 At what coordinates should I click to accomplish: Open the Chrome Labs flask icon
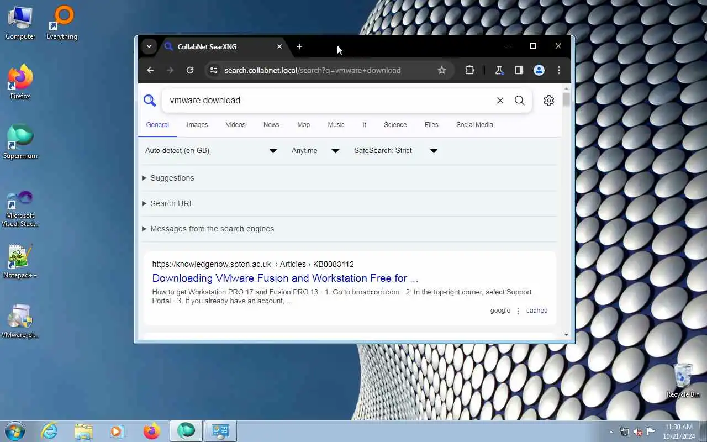(x=499, y=70)
